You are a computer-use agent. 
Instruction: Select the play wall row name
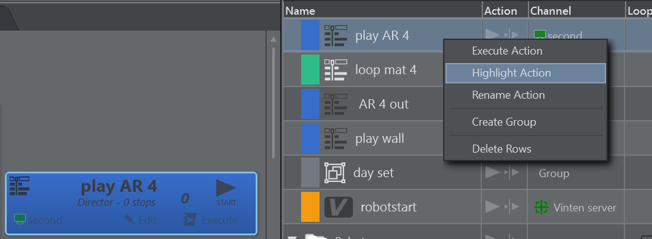(x=380, y=138)
